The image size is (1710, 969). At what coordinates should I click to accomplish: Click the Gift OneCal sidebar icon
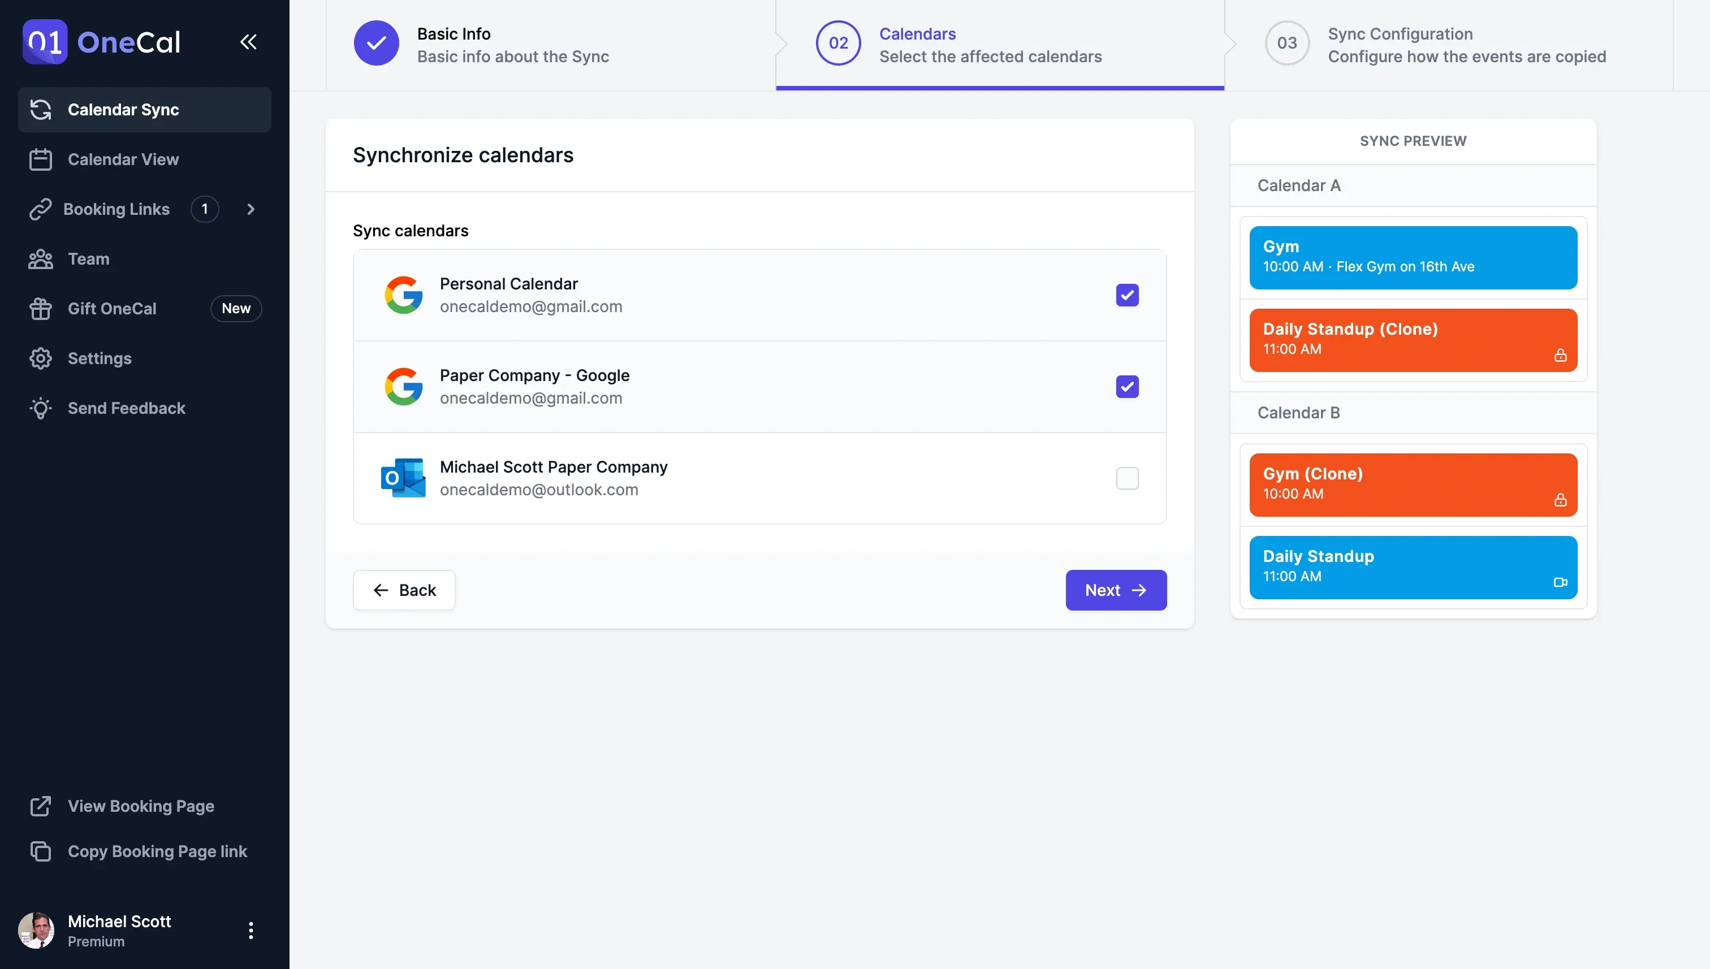[x=41, y=308]
